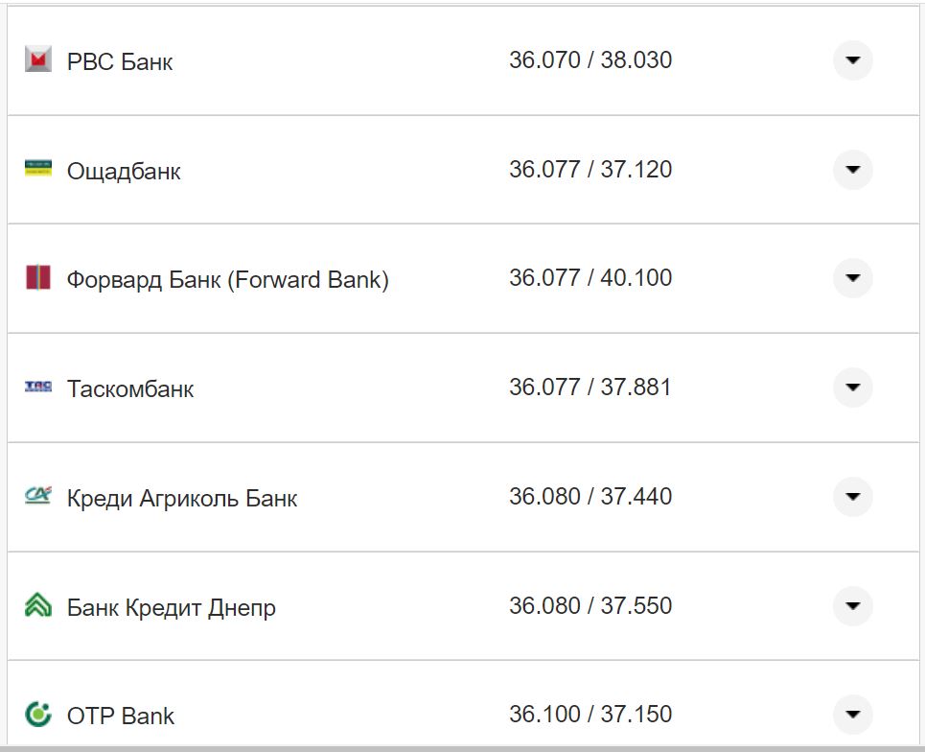Select the Креди Агриколь Банк name
Viewport: 925px width, 752px height.
tap(182, 499)
